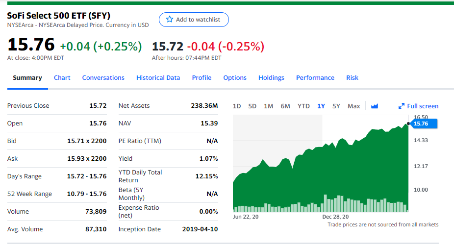The image size is (454, 247).
Task: Click the -0.04 (-0.25%) after hours change
Action: tap(226, 47)
